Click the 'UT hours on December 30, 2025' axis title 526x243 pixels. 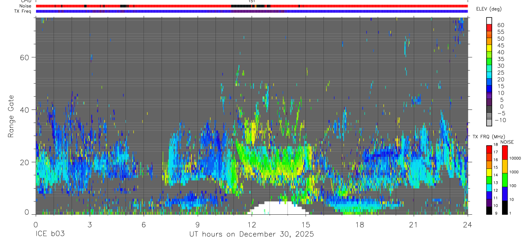(251, 234)
